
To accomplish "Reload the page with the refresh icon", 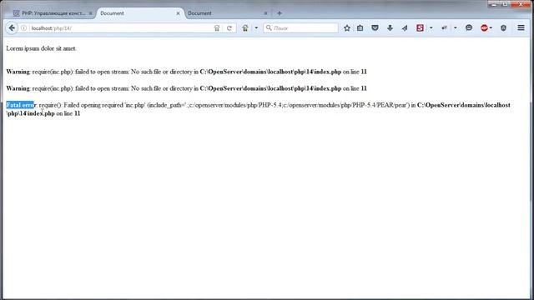I will pyautogui.click(x=229, y=28).
